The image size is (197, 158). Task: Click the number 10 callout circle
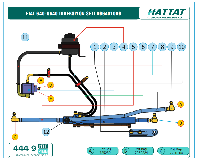tap(181, 47)
